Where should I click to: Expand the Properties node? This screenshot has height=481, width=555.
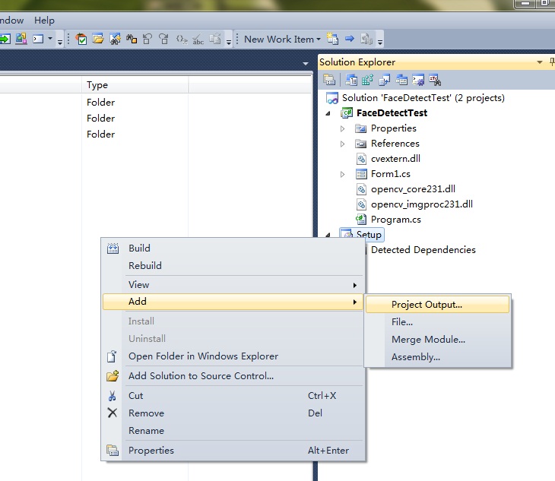point(342,128)
